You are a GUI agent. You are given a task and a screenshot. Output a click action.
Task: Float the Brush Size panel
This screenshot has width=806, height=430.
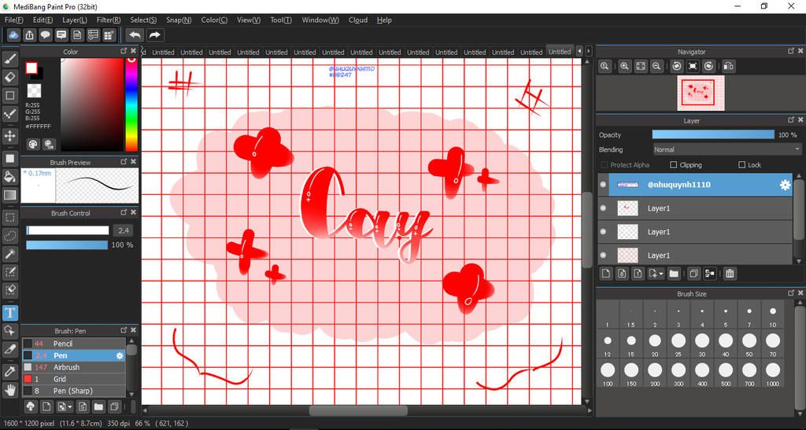791,293
